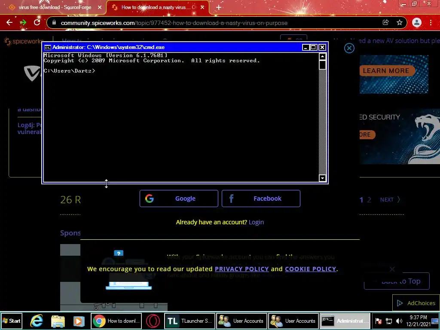Click the Login link
The width and height of the screenshot is (440, 330).
click(x=256, y=222)
